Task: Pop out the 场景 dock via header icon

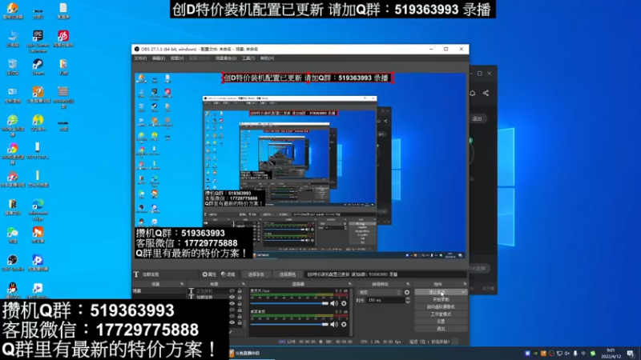Action: [182, 284]
